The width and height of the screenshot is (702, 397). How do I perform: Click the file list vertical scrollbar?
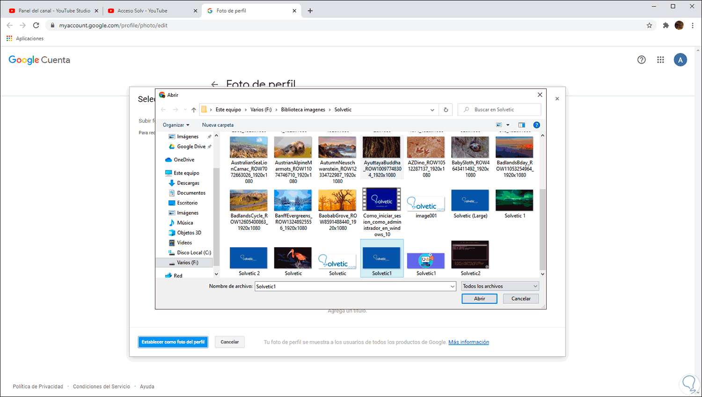(542, 230)
